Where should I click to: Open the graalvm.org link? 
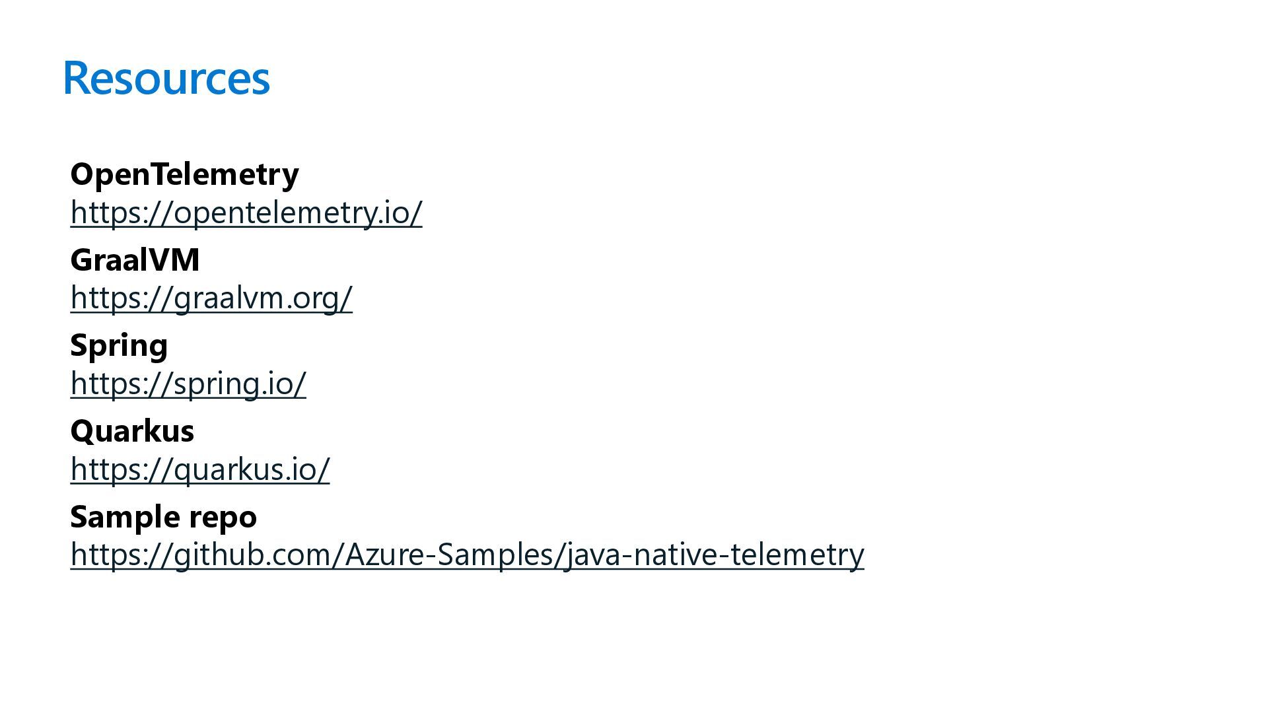point(211,298)
